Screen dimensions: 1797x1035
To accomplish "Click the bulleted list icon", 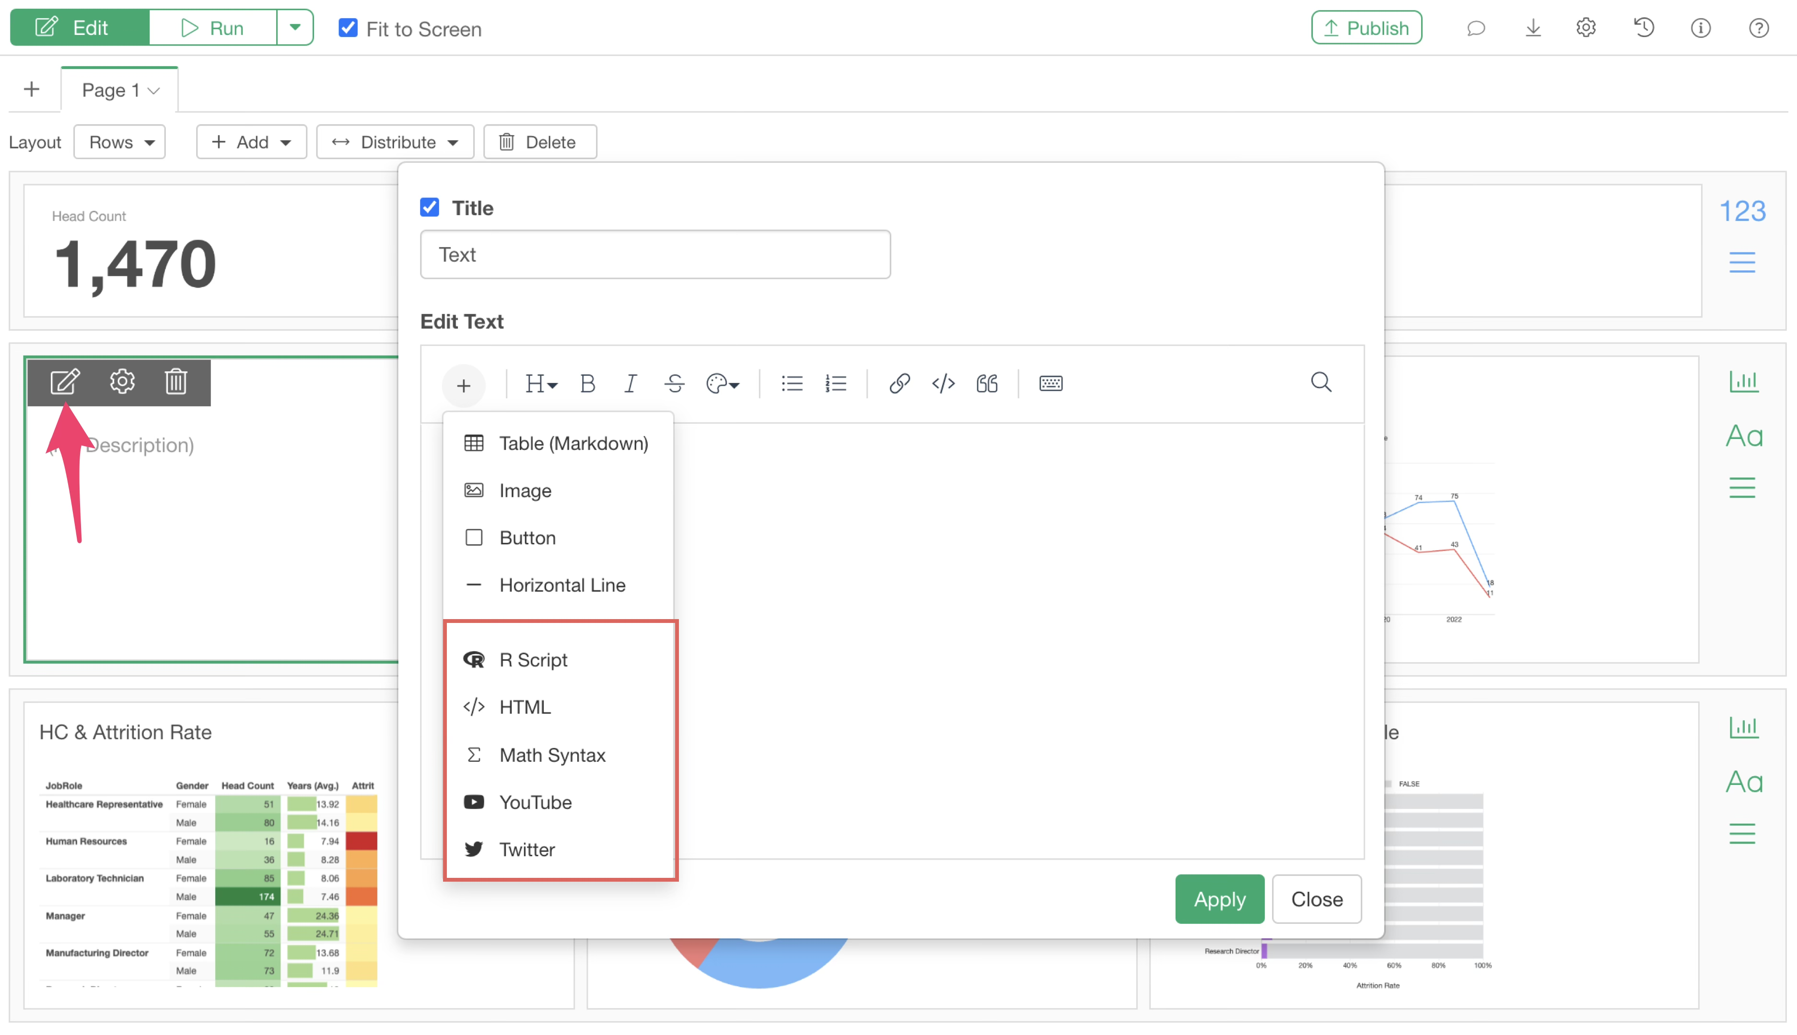I will [792, 384].
